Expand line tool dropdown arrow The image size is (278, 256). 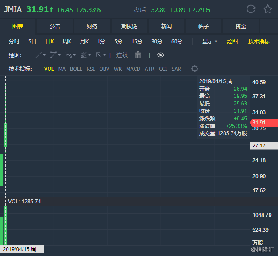(44, 55)
